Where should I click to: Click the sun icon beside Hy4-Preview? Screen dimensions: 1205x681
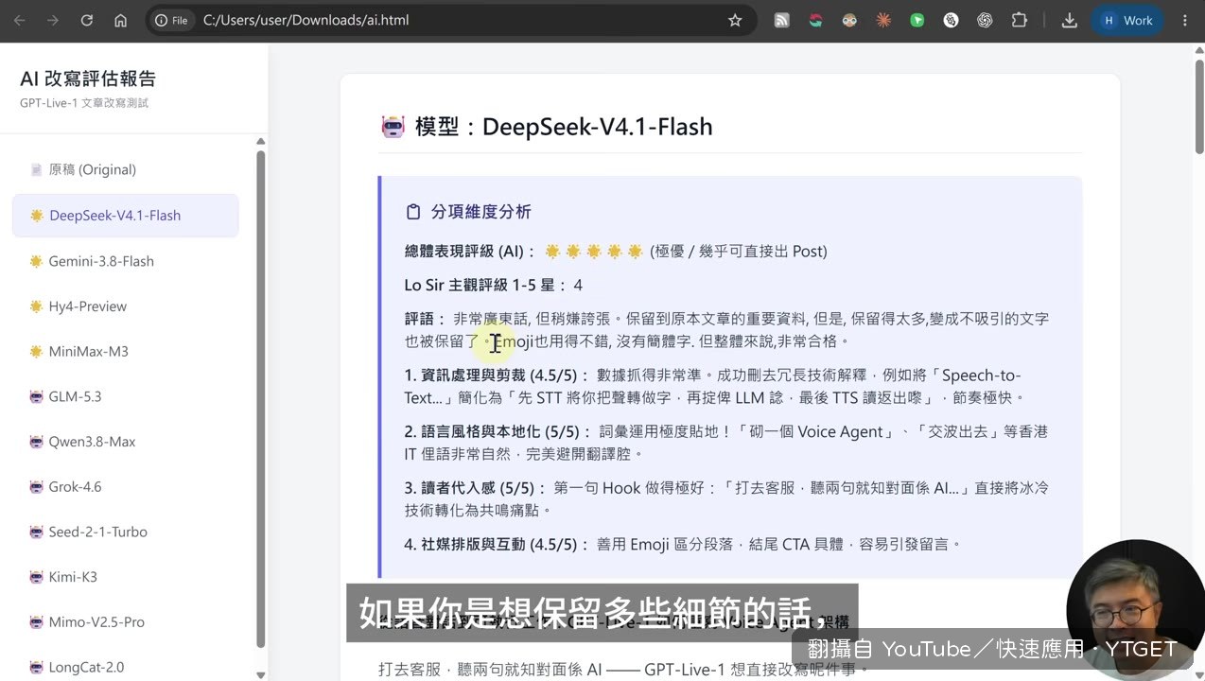click(x=36, y=306)
